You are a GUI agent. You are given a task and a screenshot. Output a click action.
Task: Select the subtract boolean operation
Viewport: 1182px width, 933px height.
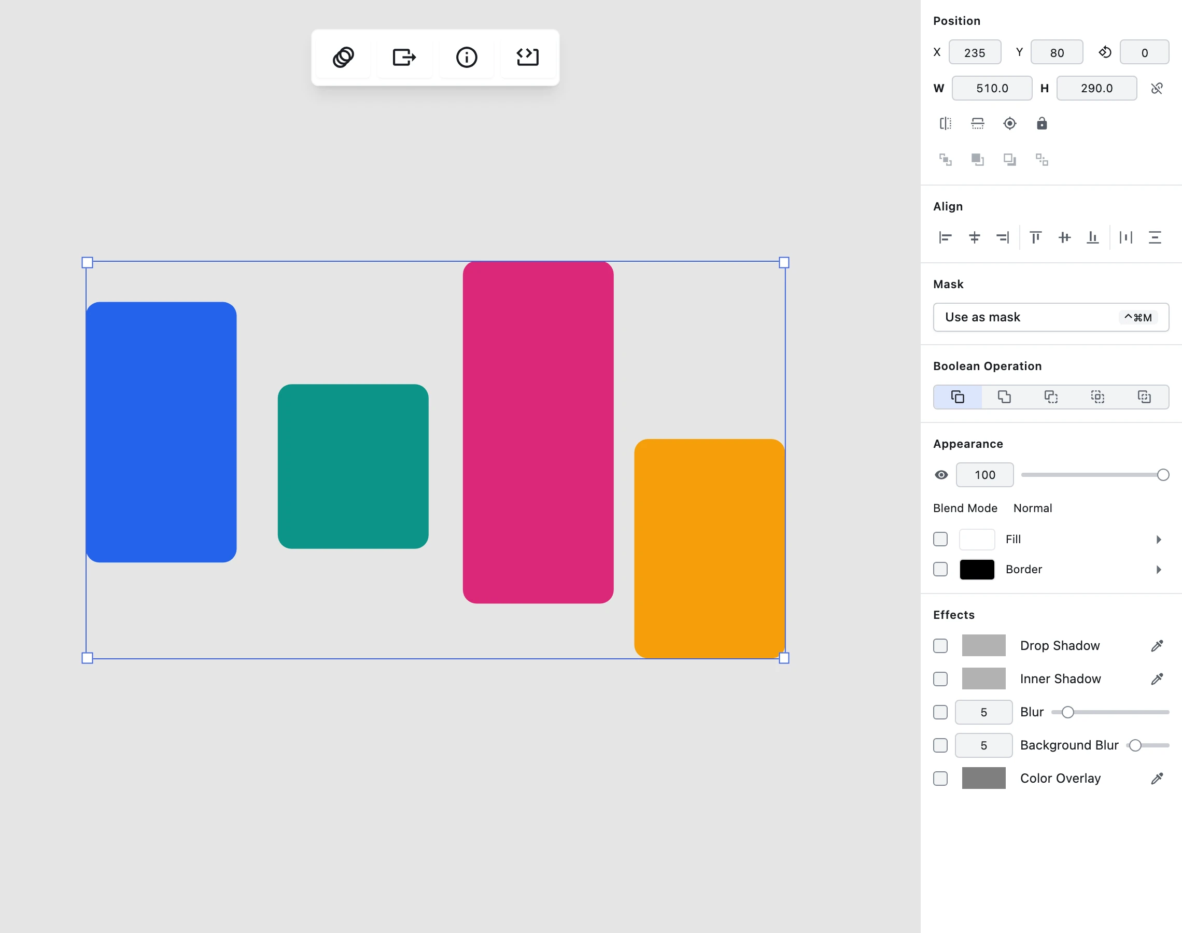click(x=1051, y=397)
